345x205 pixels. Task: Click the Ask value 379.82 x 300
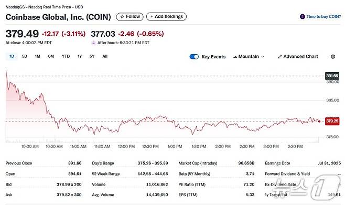69,195
